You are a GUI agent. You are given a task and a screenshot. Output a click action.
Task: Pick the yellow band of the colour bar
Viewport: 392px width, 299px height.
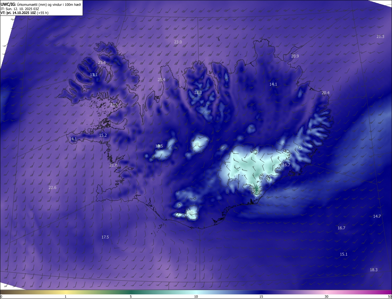tap(66, 292)
